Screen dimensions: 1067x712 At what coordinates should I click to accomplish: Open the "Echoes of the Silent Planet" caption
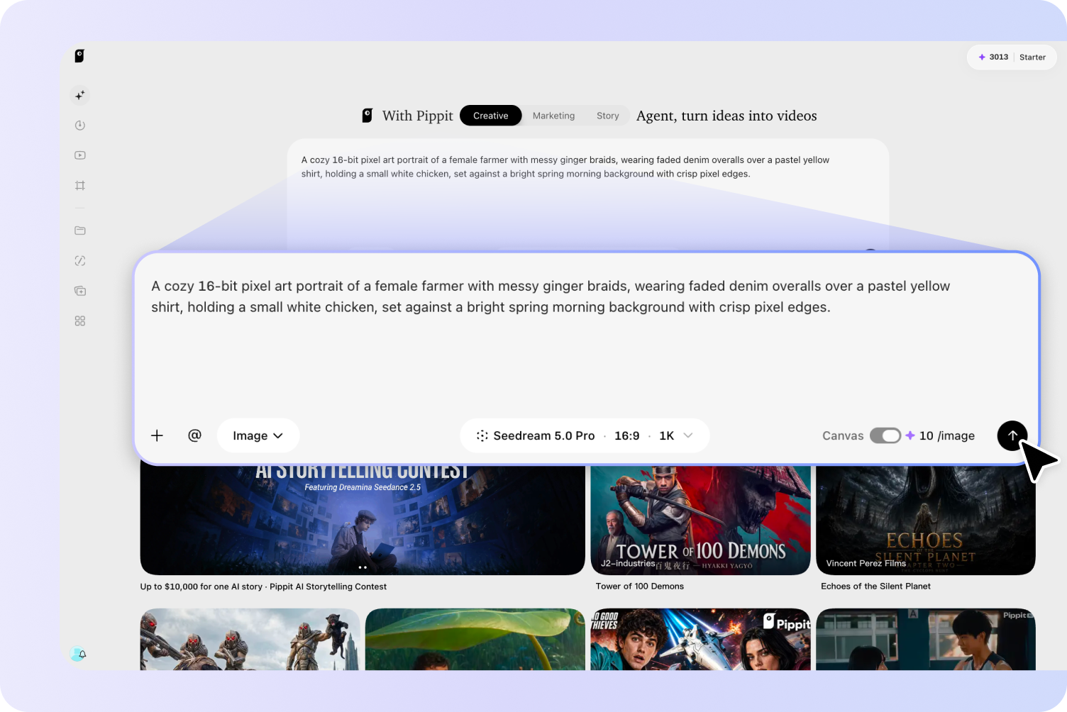pyautogui.click(x=875, y=586)
